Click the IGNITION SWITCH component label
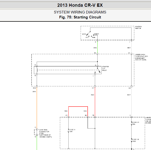This screenshot has height=150, width=151. click(x=138, y=27)
